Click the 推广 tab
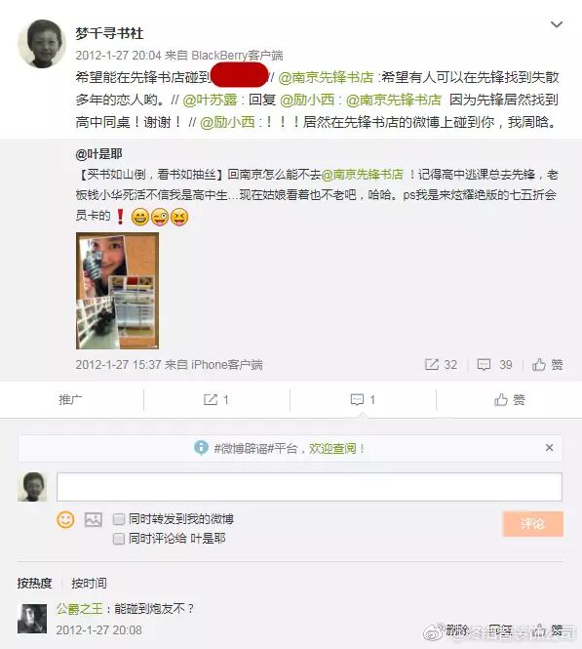Viewport: 582px width, 649px height. pyautogui.click(x=70, y=400)
